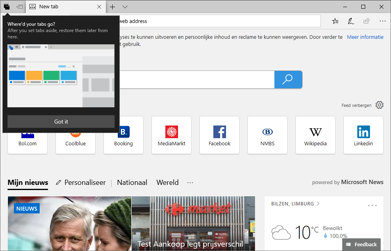Open the Favorites hub star icon
The height and width of the screenshot is (251, 391).
coord(335,21)
